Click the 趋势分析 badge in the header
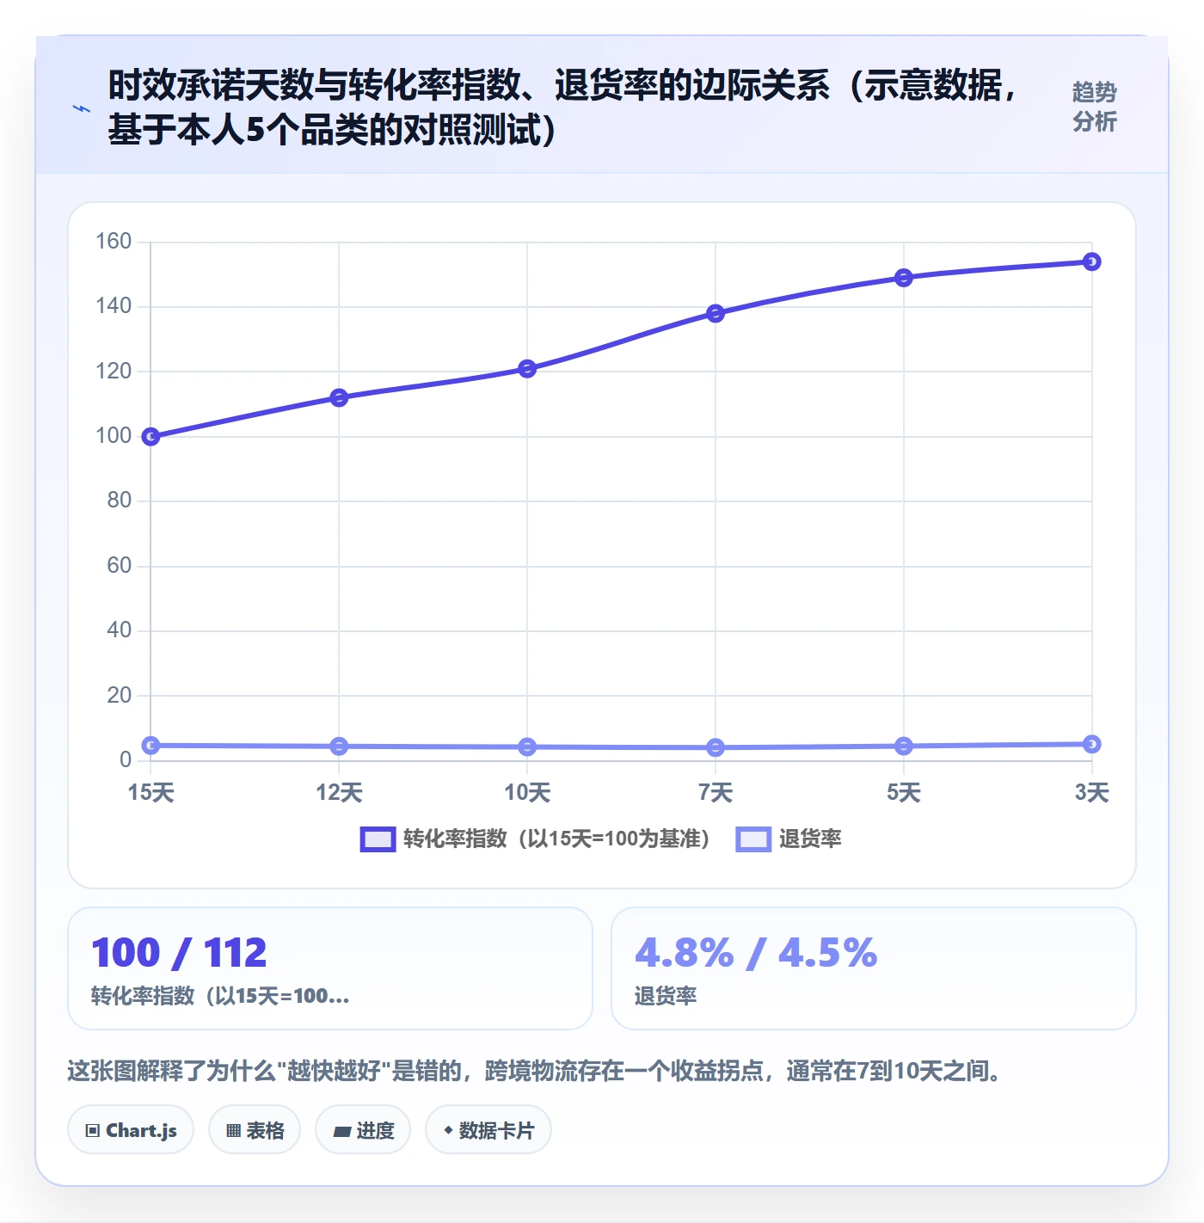Viewport: 1204px width, 1223px height. pos(1094,108)
